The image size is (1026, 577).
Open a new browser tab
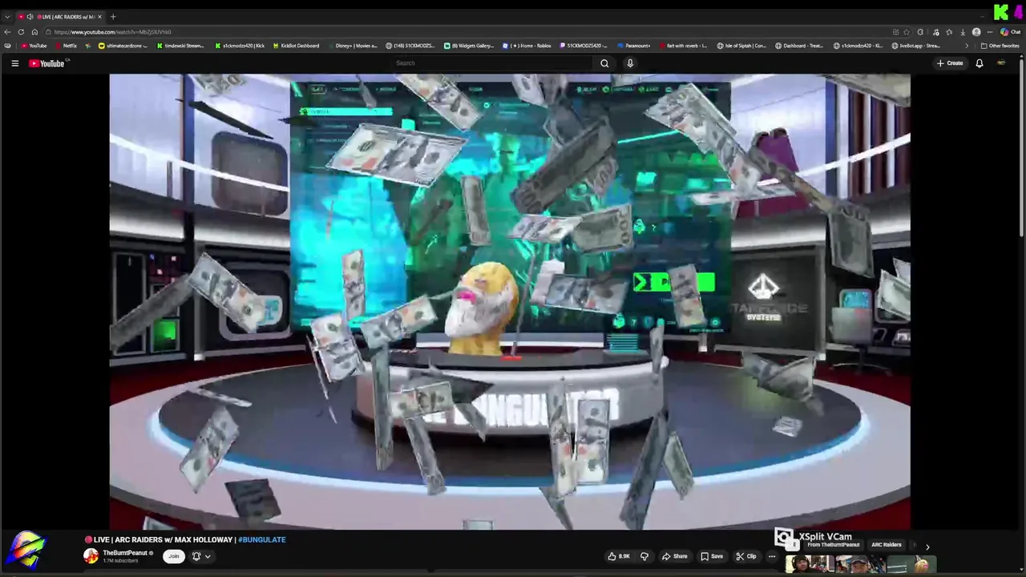point(113,17)
